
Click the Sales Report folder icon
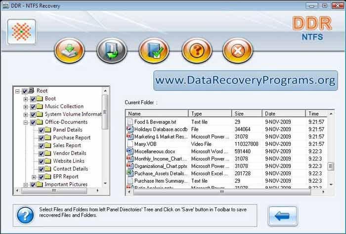pyautogui.click(x=48, y=146)
